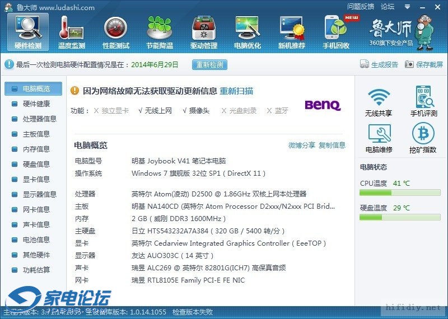Open the 问题反馈 feedback link

361,7
